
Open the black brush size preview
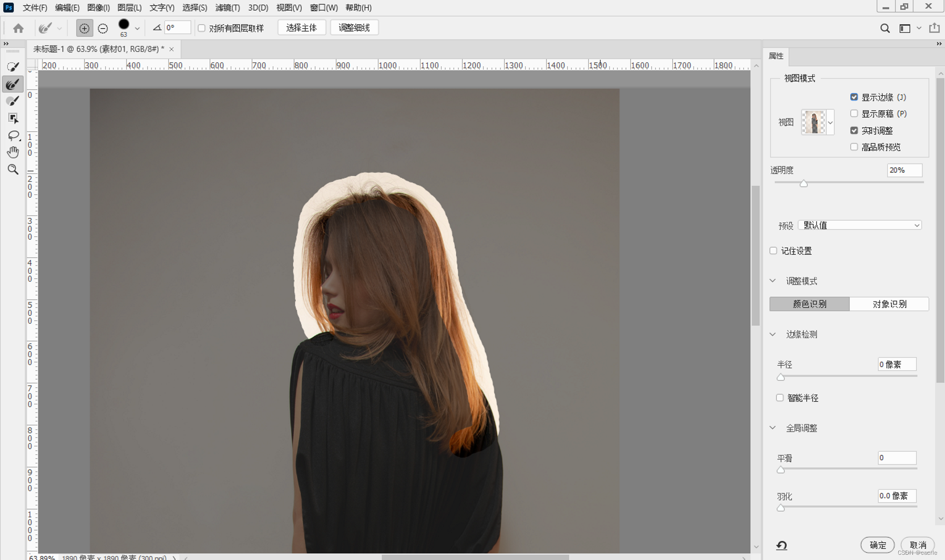[x=124, y=25]
